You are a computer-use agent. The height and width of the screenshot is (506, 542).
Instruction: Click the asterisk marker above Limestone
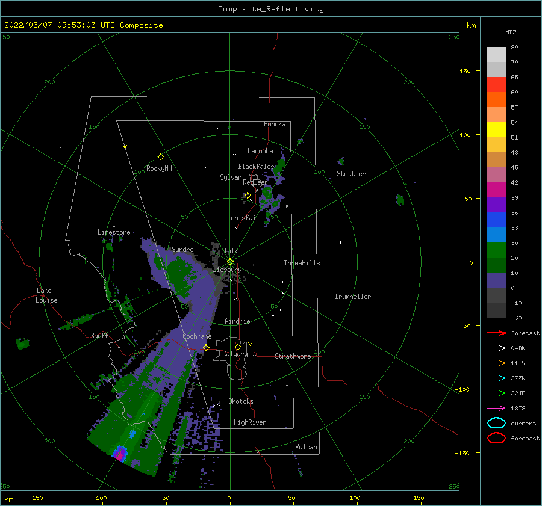[x=114, y=227]
